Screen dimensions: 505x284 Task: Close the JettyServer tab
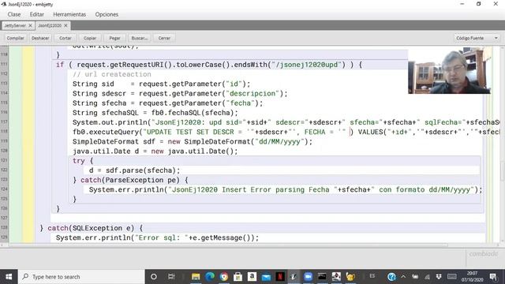(30, 25)
